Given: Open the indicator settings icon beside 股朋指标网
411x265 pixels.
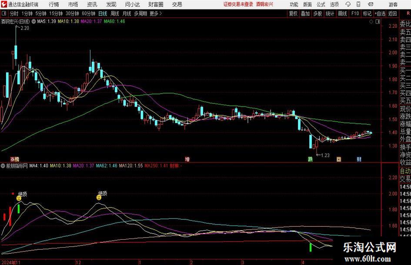Looking at the screenshot, I should tap(3, 166).
